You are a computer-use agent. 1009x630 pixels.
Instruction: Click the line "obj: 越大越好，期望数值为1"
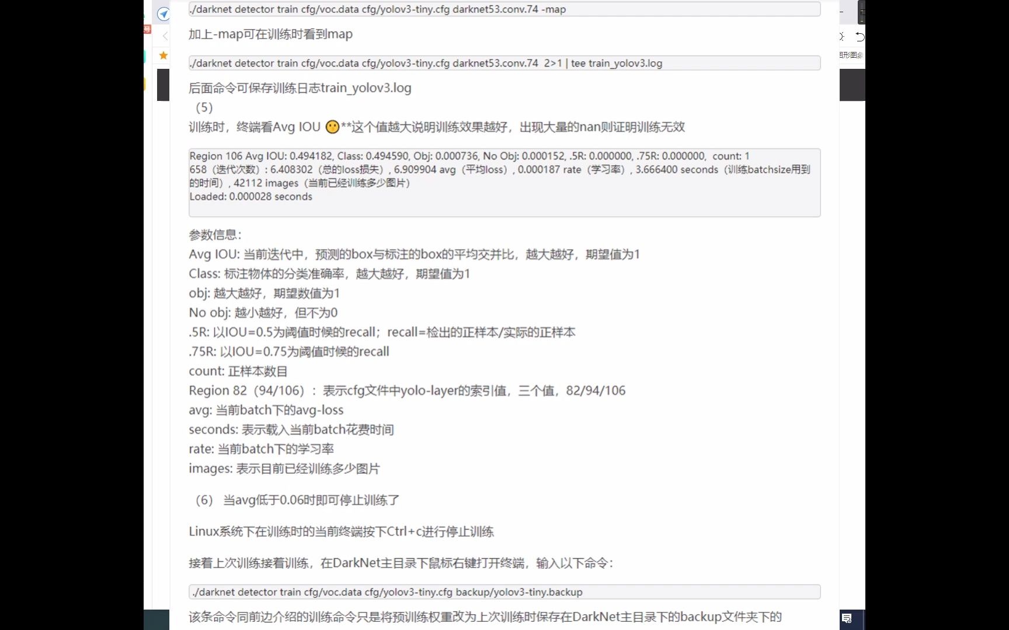point(264,293)
